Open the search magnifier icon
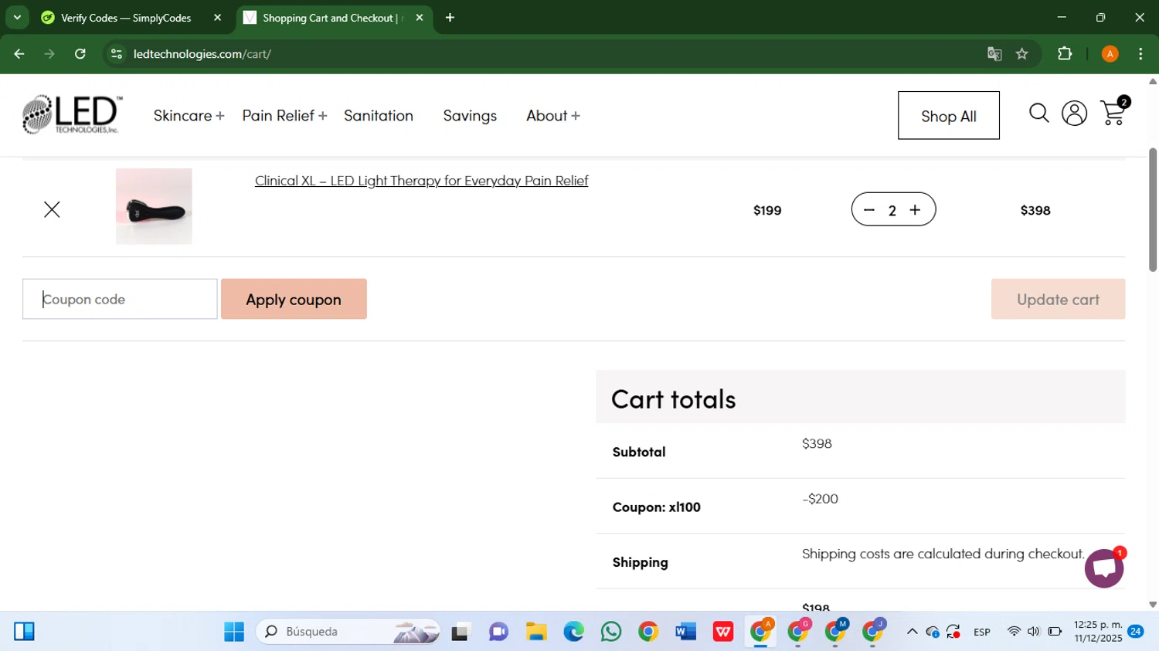This screenshot has width=1159, height=651. (1038, 114)
